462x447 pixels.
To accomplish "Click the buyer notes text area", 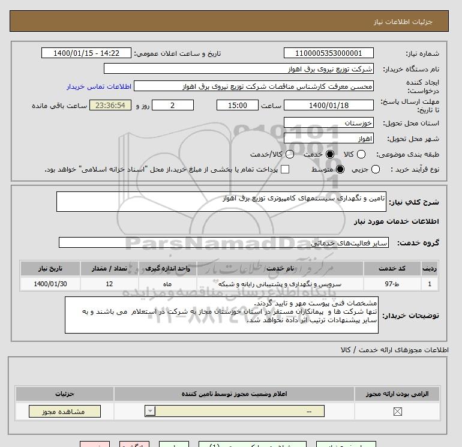I will point(221,315).
